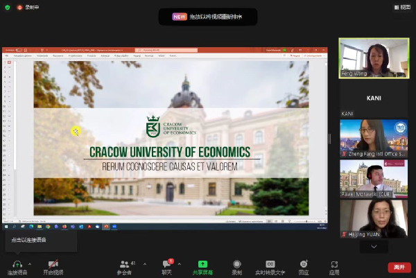Expand the caret next to 参会者
Viewport: 416px width, 278px height.
click(x=145, y=264)
